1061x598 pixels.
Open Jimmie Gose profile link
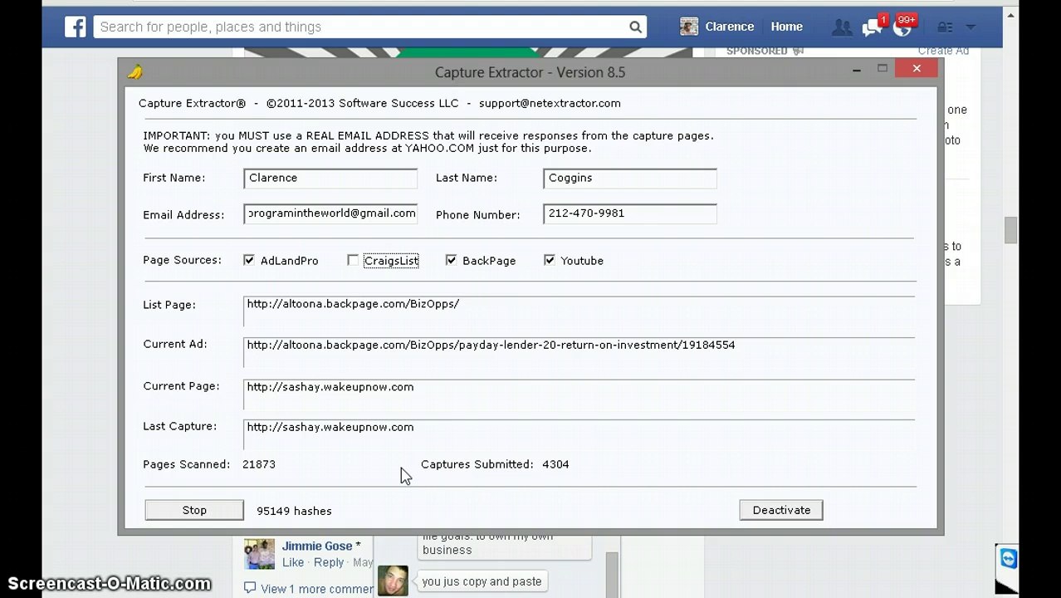pyautogui.click(x=317, y=546)
